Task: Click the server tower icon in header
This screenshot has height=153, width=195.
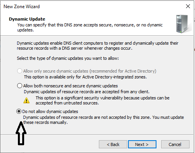Action: (183, 24)
